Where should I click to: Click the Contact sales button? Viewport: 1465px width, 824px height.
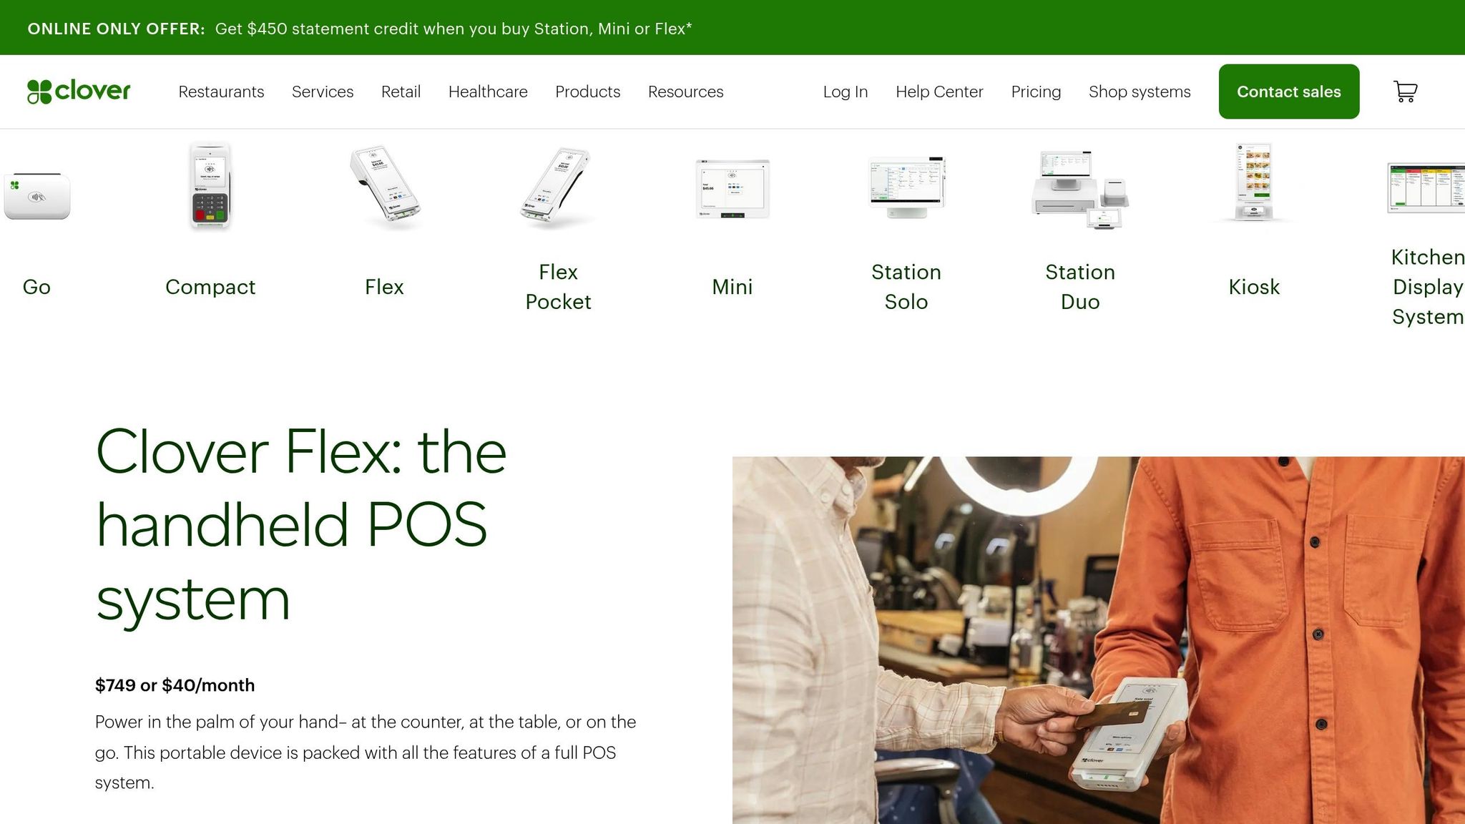(1289, 92)
